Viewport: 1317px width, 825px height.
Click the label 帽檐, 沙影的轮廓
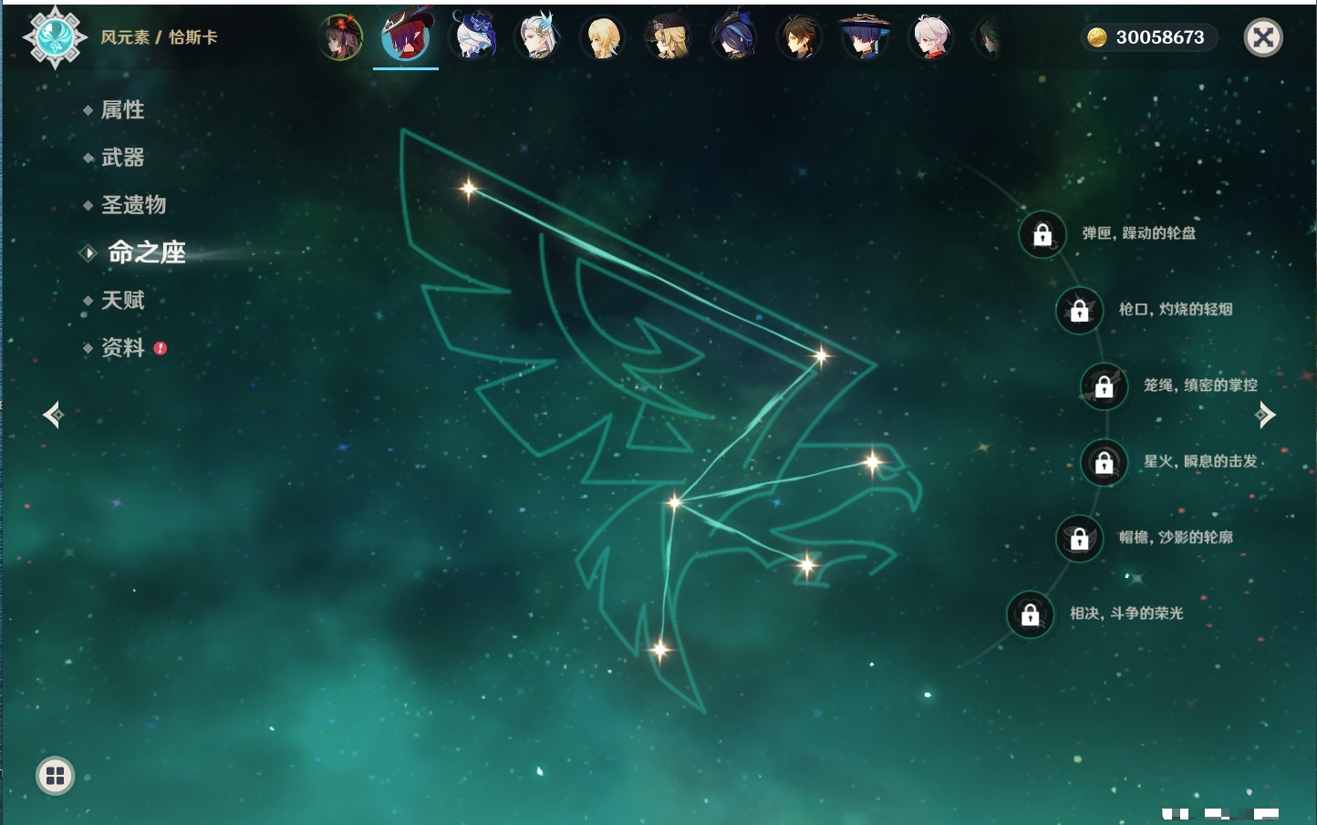[x=1176, y=537]
